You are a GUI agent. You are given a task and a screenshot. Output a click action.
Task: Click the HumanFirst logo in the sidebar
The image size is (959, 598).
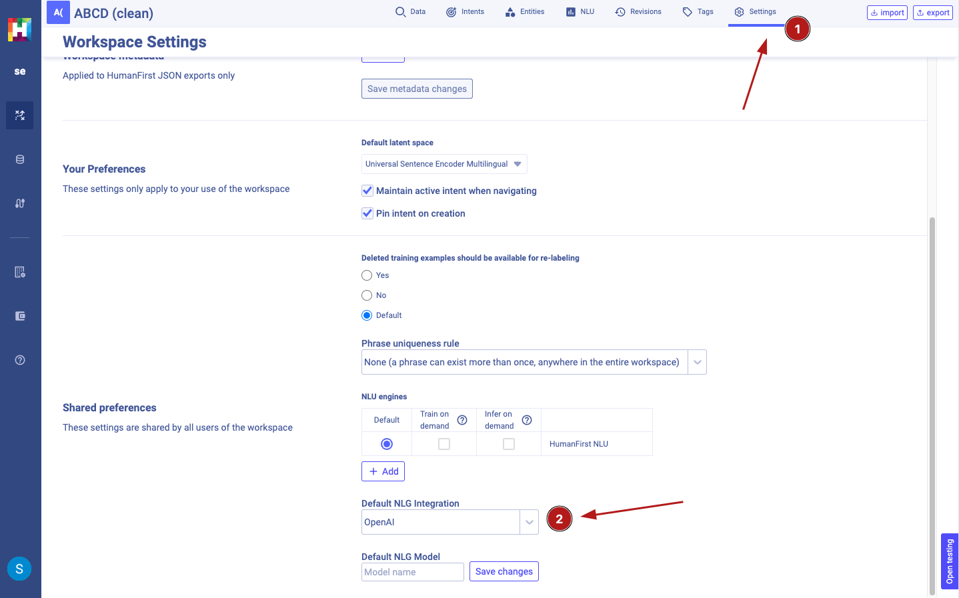click(x=19, y=29)
